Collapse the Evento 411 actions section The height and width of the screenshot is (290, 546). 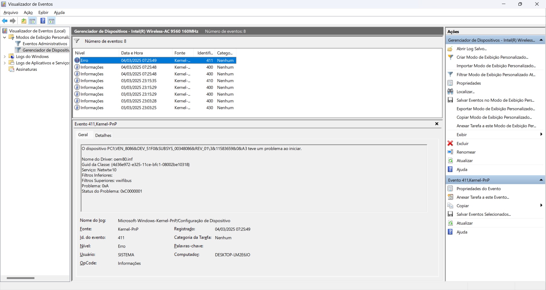coord(541,180)
